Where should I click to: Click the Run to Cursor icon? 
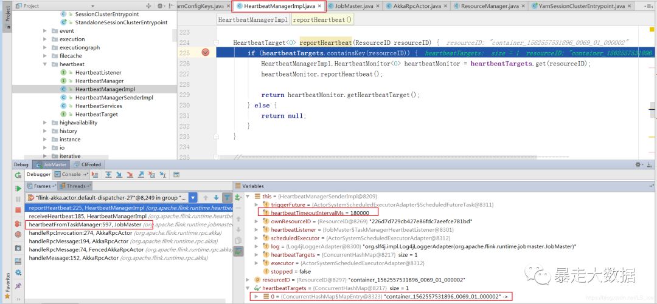click(x=163, y=175)
